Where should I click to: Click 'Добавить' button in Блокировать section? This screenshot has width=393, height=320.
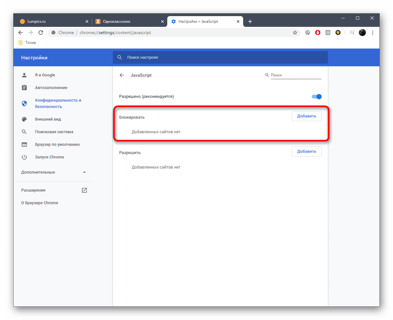[306, 116]
